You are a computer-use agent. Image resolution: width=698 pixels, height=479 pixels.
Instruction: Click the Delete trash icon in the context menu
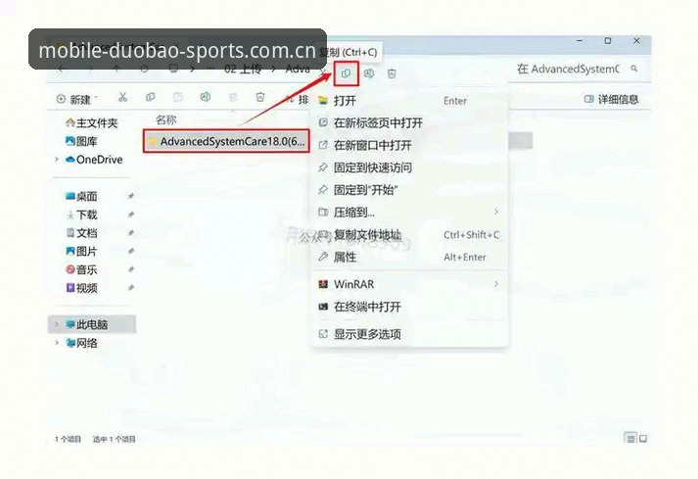pos(392,73)
